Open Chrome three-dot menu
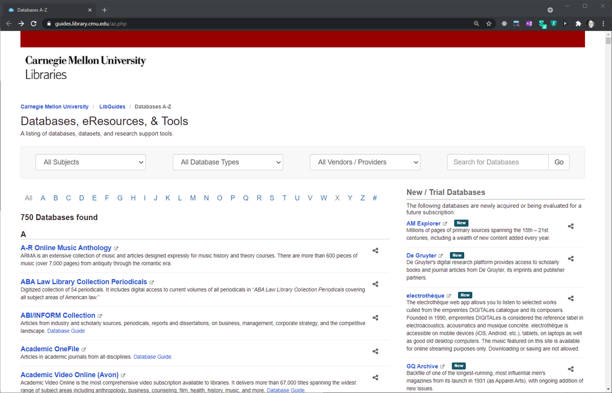 [603, 23]
